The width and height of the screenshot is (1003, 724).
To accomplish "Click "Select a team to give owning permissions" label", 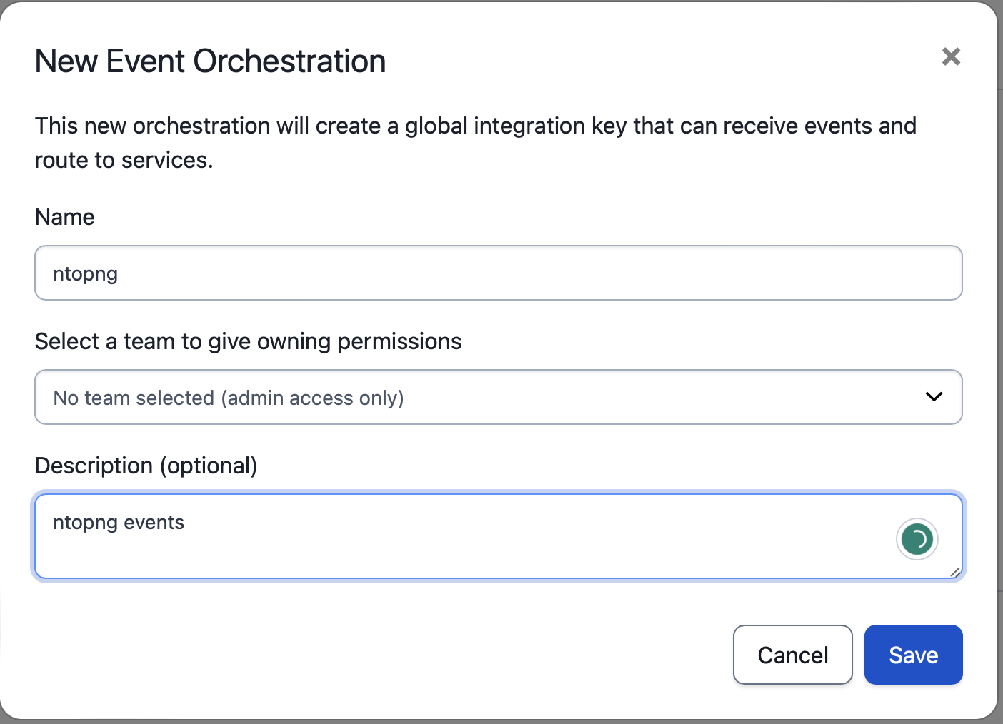I will (x=248, y=341).
